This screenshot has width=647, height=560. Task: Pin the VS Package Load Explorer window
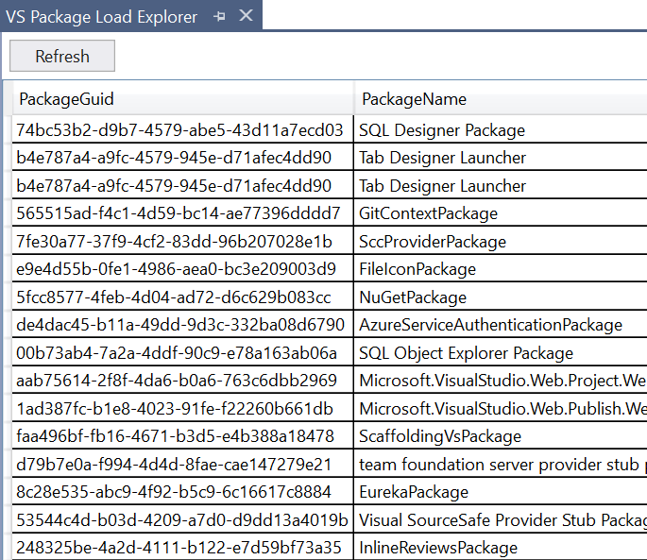pos(219,16)
